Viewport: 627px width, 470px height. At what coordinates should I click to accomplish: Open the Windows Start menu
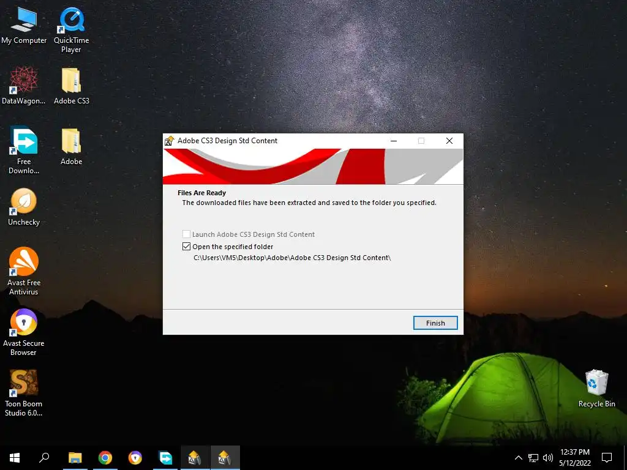15,458
